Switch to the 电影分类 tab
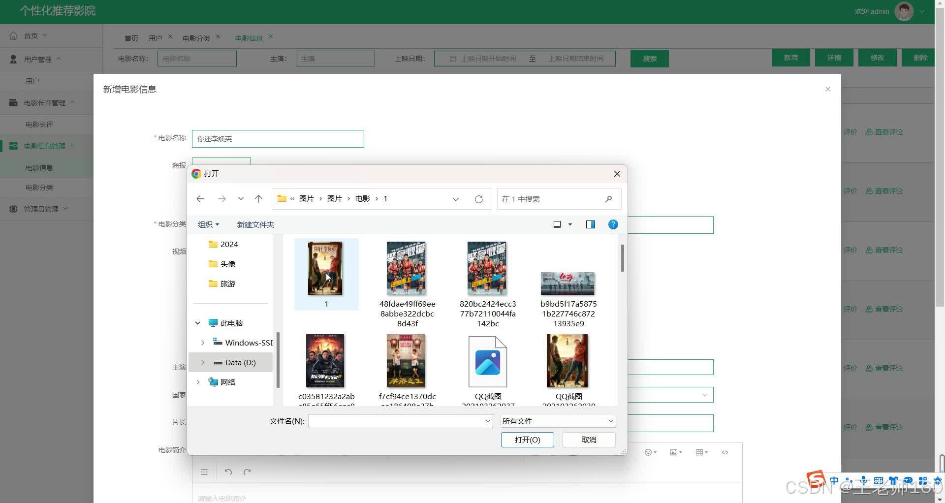Image resolution: width=945 pixels, height=503 pixels. [x=196, y=38]
